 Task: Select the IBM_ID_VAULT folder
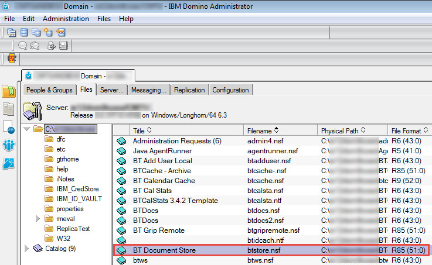(x=79, y=199)
